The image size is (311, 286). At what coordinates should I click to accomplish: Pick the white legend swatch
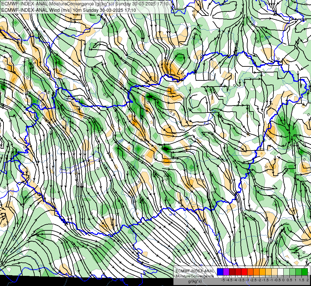coord(281,272)
